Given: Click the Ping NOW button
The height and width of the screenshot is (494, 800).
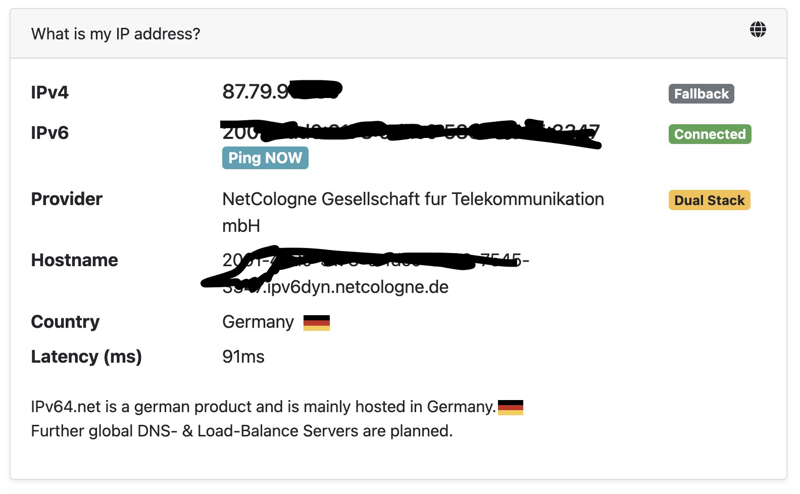Looking at the screenshot, I should (265, 158).
